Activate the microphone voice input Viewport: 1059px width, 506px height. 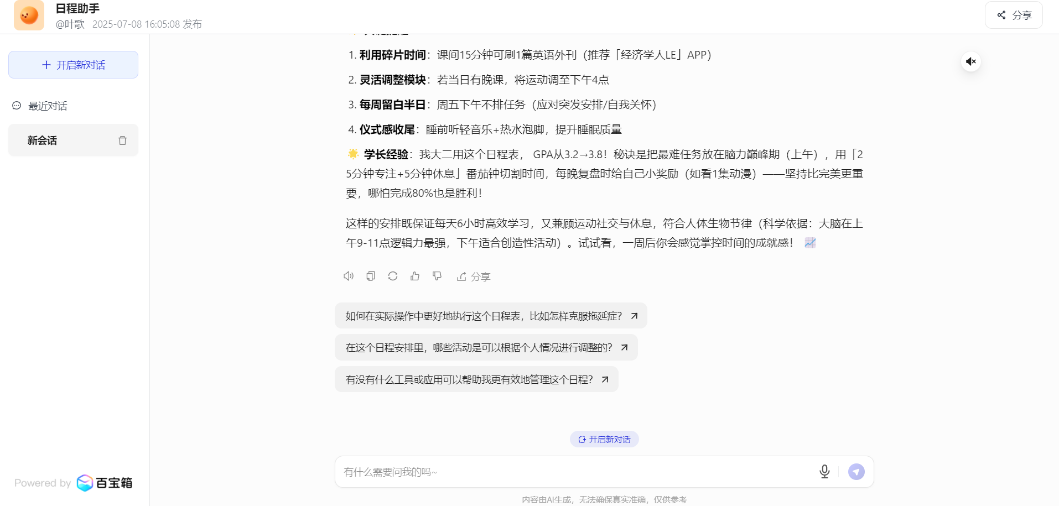coord(824,472)
